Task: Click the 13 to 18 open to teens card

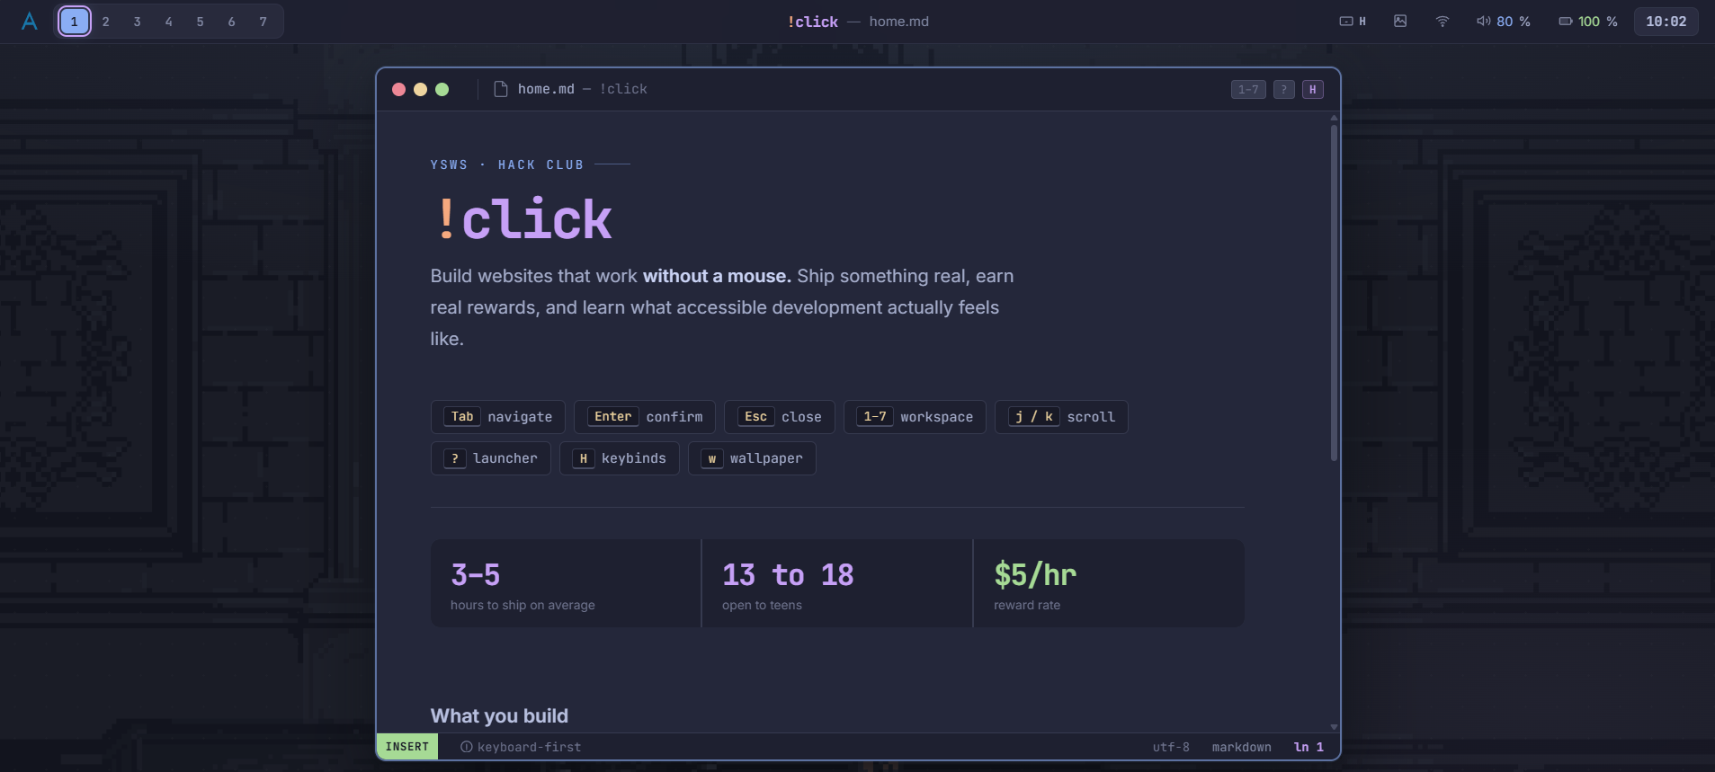Action: [837, 583]
